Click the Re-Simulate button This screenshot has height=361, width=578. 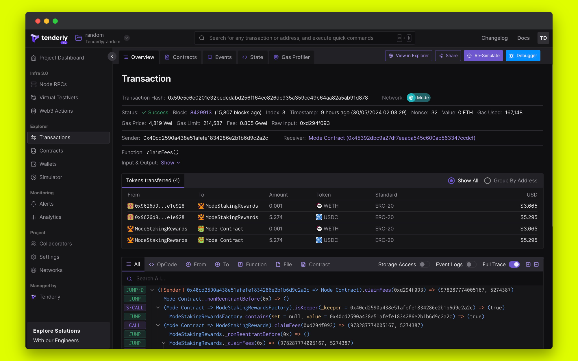click(x=483, y=55)
